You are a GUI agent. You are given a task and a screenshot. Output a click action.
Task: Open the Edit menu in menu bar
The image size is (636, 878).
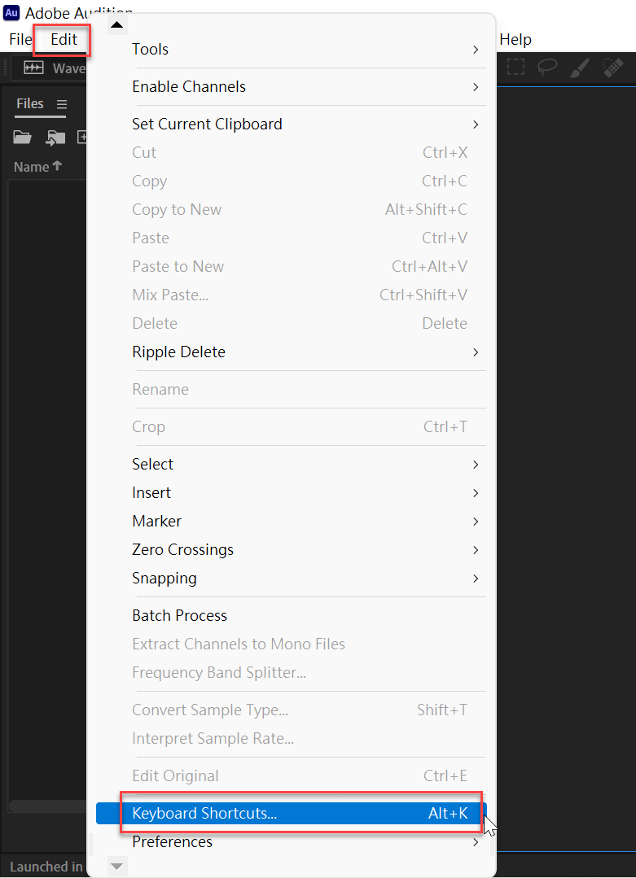[64, 39]
